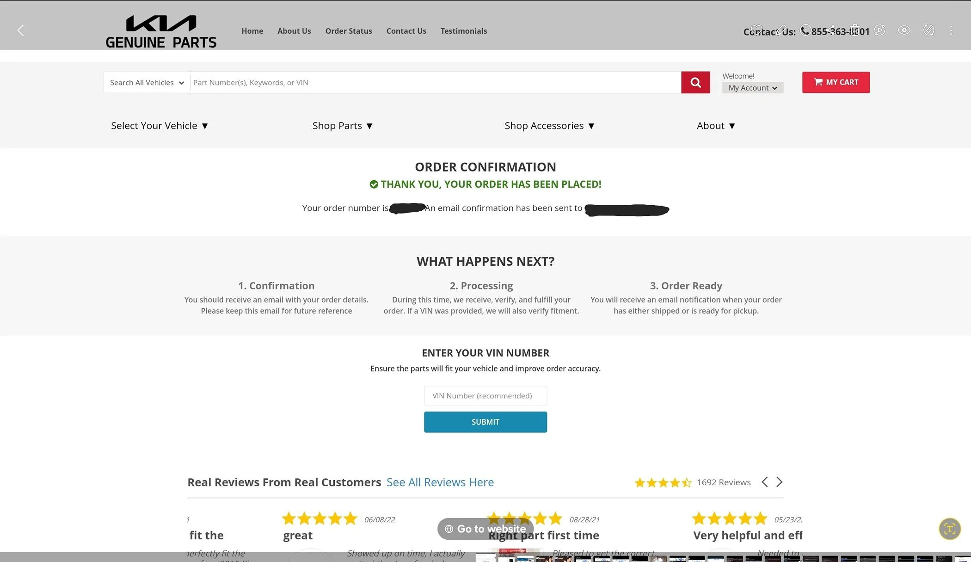Screen dimensions: 971x562
Task: Click the 1692 Reviews count
Action: point(724,482)
